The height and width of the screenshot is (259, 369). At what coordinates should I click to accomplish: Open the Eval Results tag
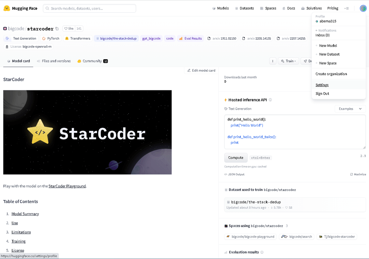pyautogui.click(x=190, y=38)
